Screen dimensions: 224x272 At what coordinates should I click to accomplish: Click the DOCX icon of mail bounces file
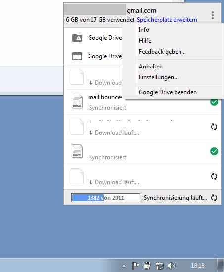point(77,102)
